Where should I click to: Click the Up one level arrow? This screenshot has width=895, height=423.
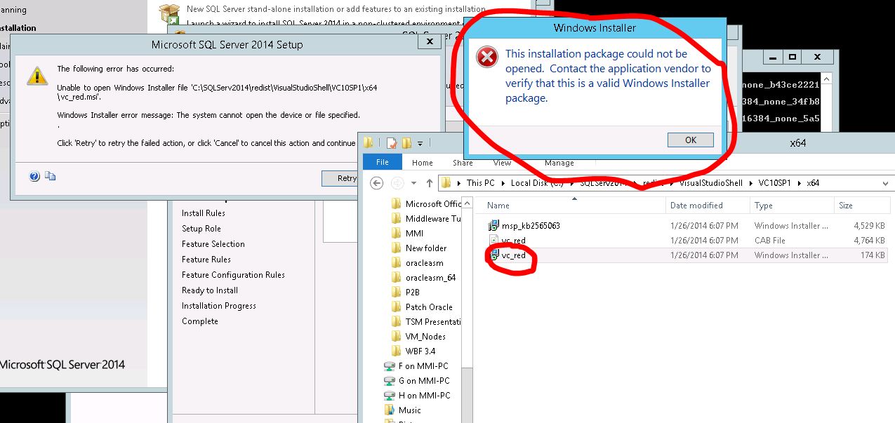coord(429,183)
